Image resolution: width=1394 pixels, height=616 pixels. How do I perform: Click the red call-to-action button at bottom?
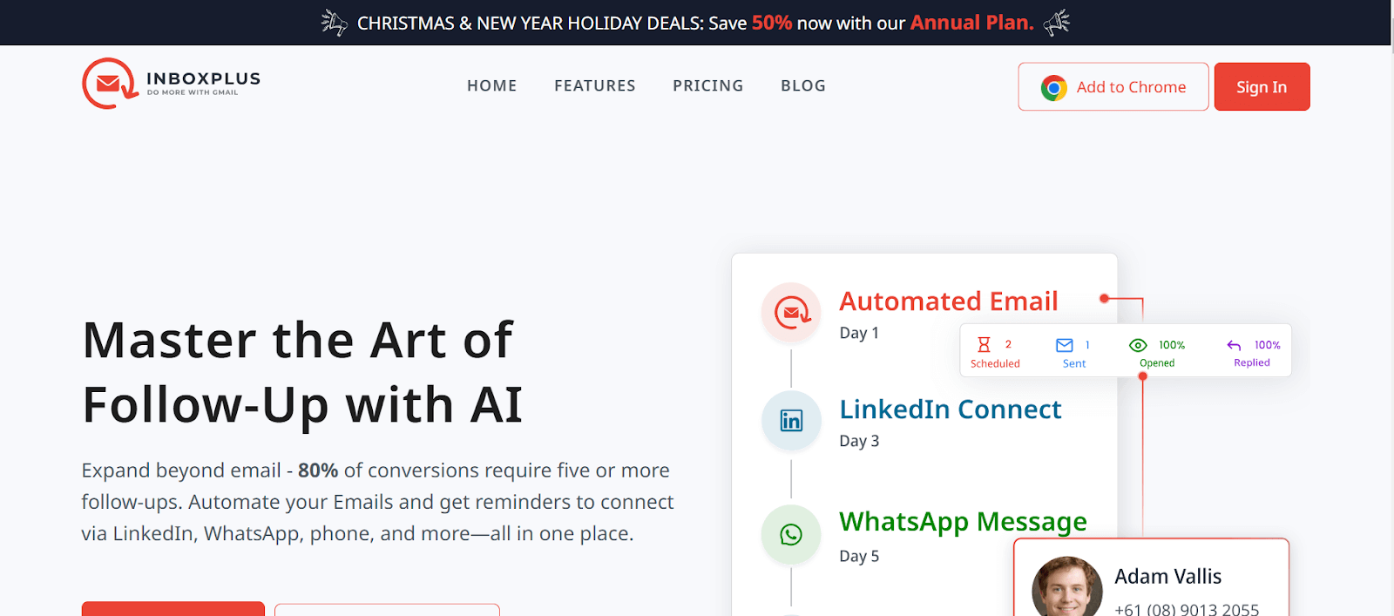click(173, 611)
